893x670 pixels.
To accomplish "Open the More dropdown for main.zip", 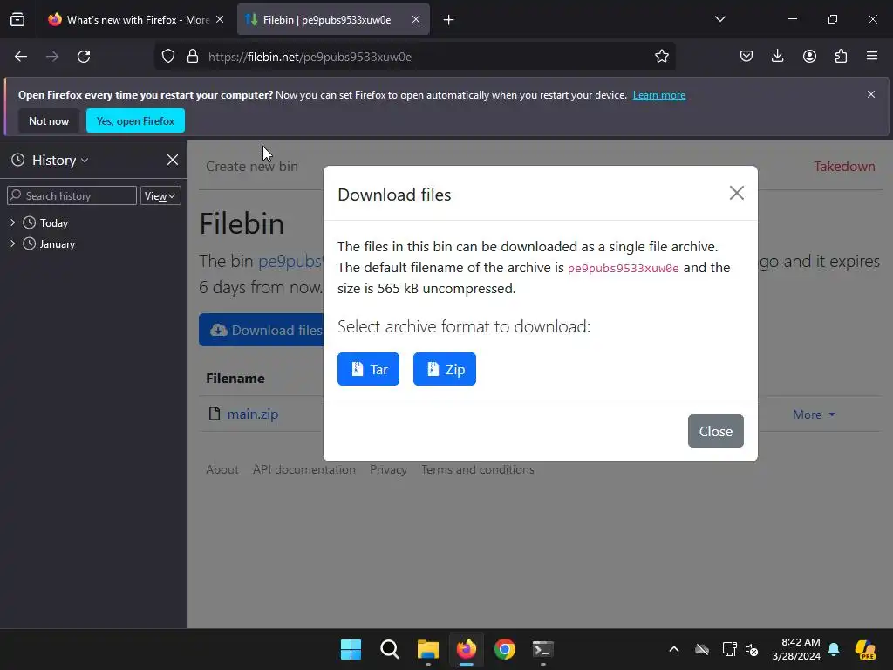I will point(814,414).
